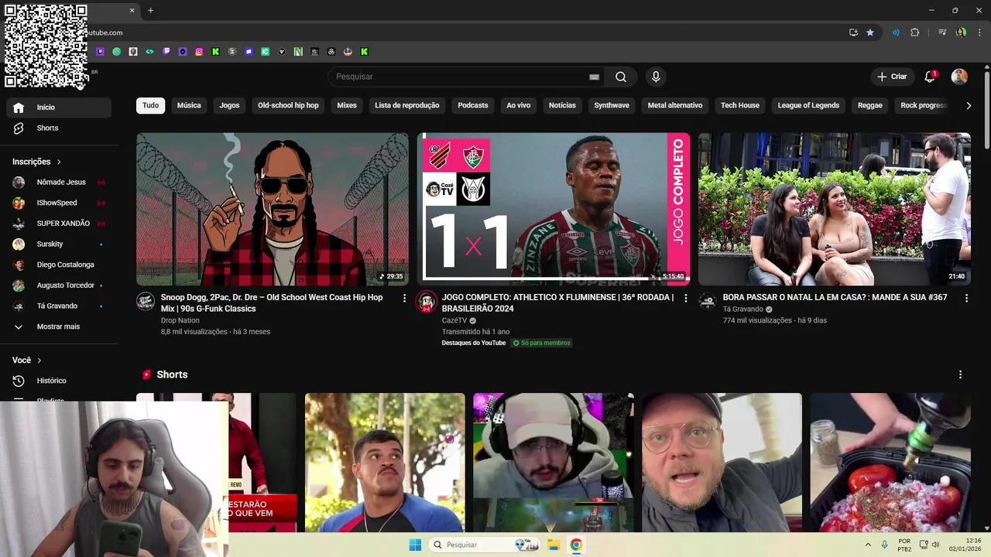
Task: Expand the Você section arrow
Action: [x=39, y=361]
